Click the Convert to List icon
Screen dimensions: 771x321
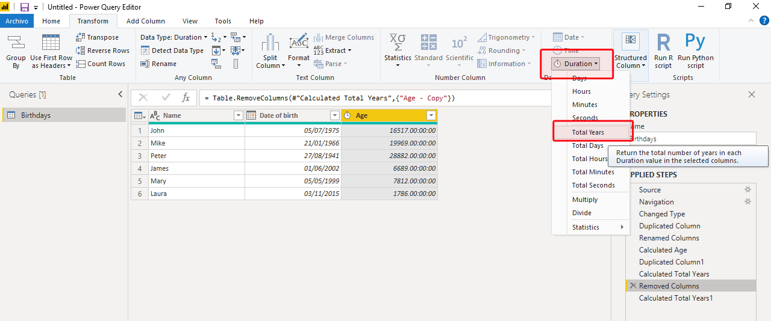pyautogui.click(x=236, y=64)
